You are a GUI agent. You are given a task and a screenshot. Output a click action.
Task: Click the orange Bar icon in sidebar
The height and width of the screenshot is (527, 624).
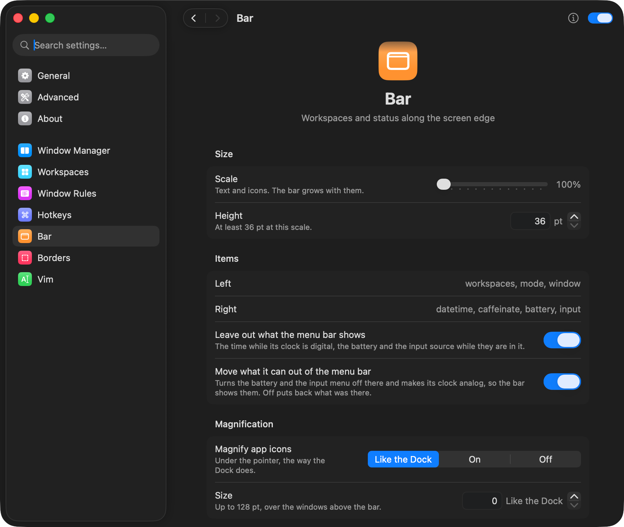pyautogui.click(x=25, y=236)
